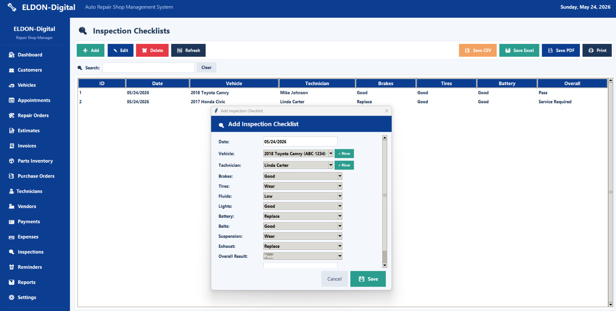
Task: Click the Estimates icon in the sidebar
Action: click(12, 131)
